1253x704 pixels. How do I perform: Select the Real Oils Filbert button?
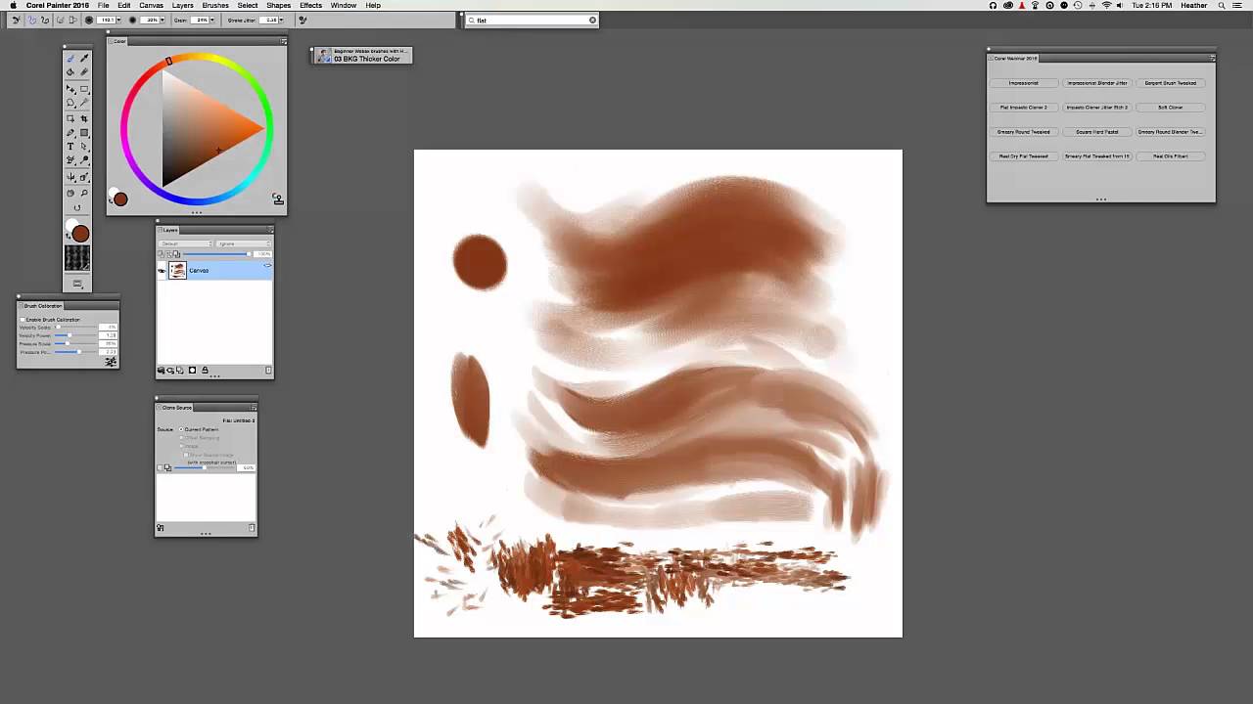click(x=1171, y=156)
